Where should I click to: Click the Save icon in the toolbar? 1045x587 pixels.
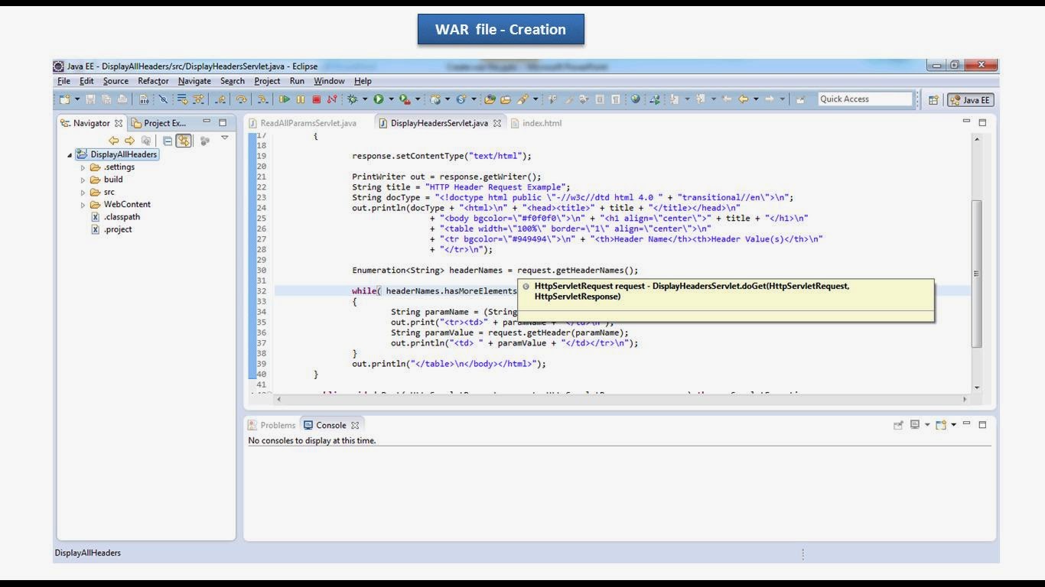tap(91, 99)
